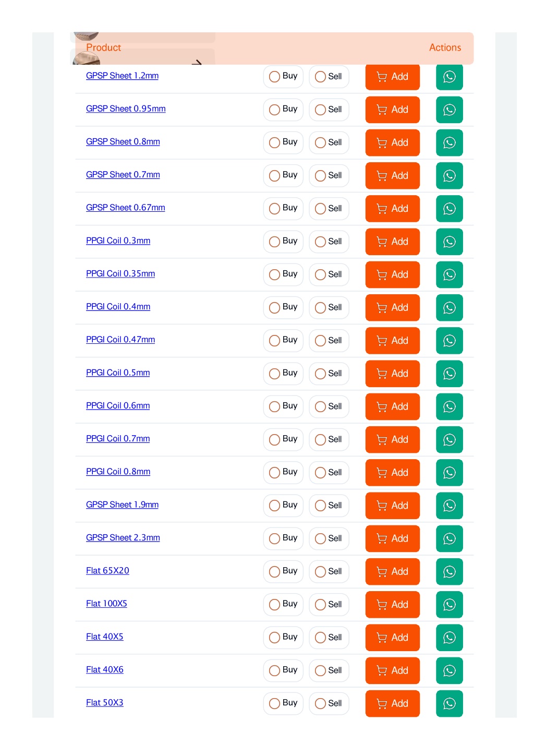The width and height of the screenshot is (534, 756).
Task: Message on WhatsApp about Flat 50X3
Action: (x=449, y=703)
